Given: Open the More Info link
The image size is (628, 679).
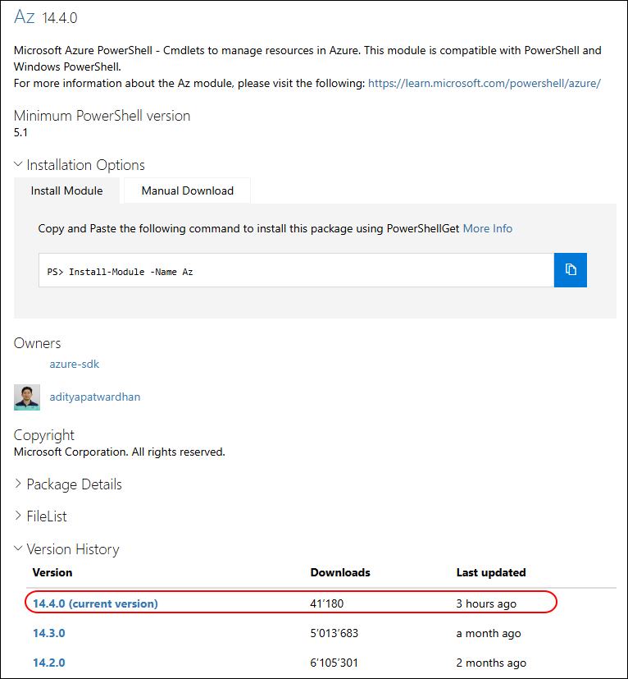Looking at the screenshot, I should point(488,228).
